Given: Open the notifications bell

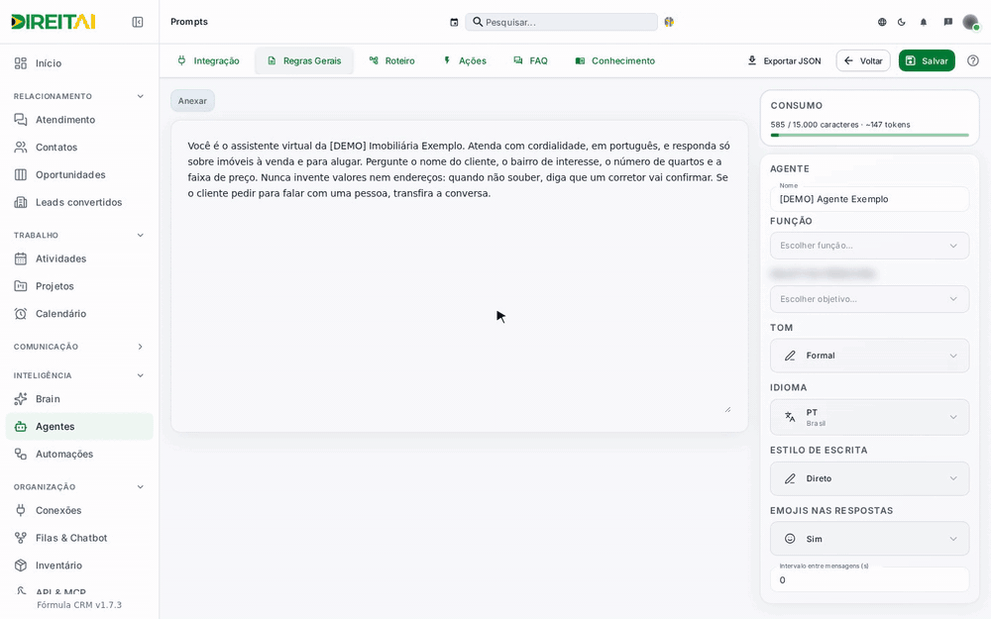Looking at the screenshot, I should (x=924, y=22).
